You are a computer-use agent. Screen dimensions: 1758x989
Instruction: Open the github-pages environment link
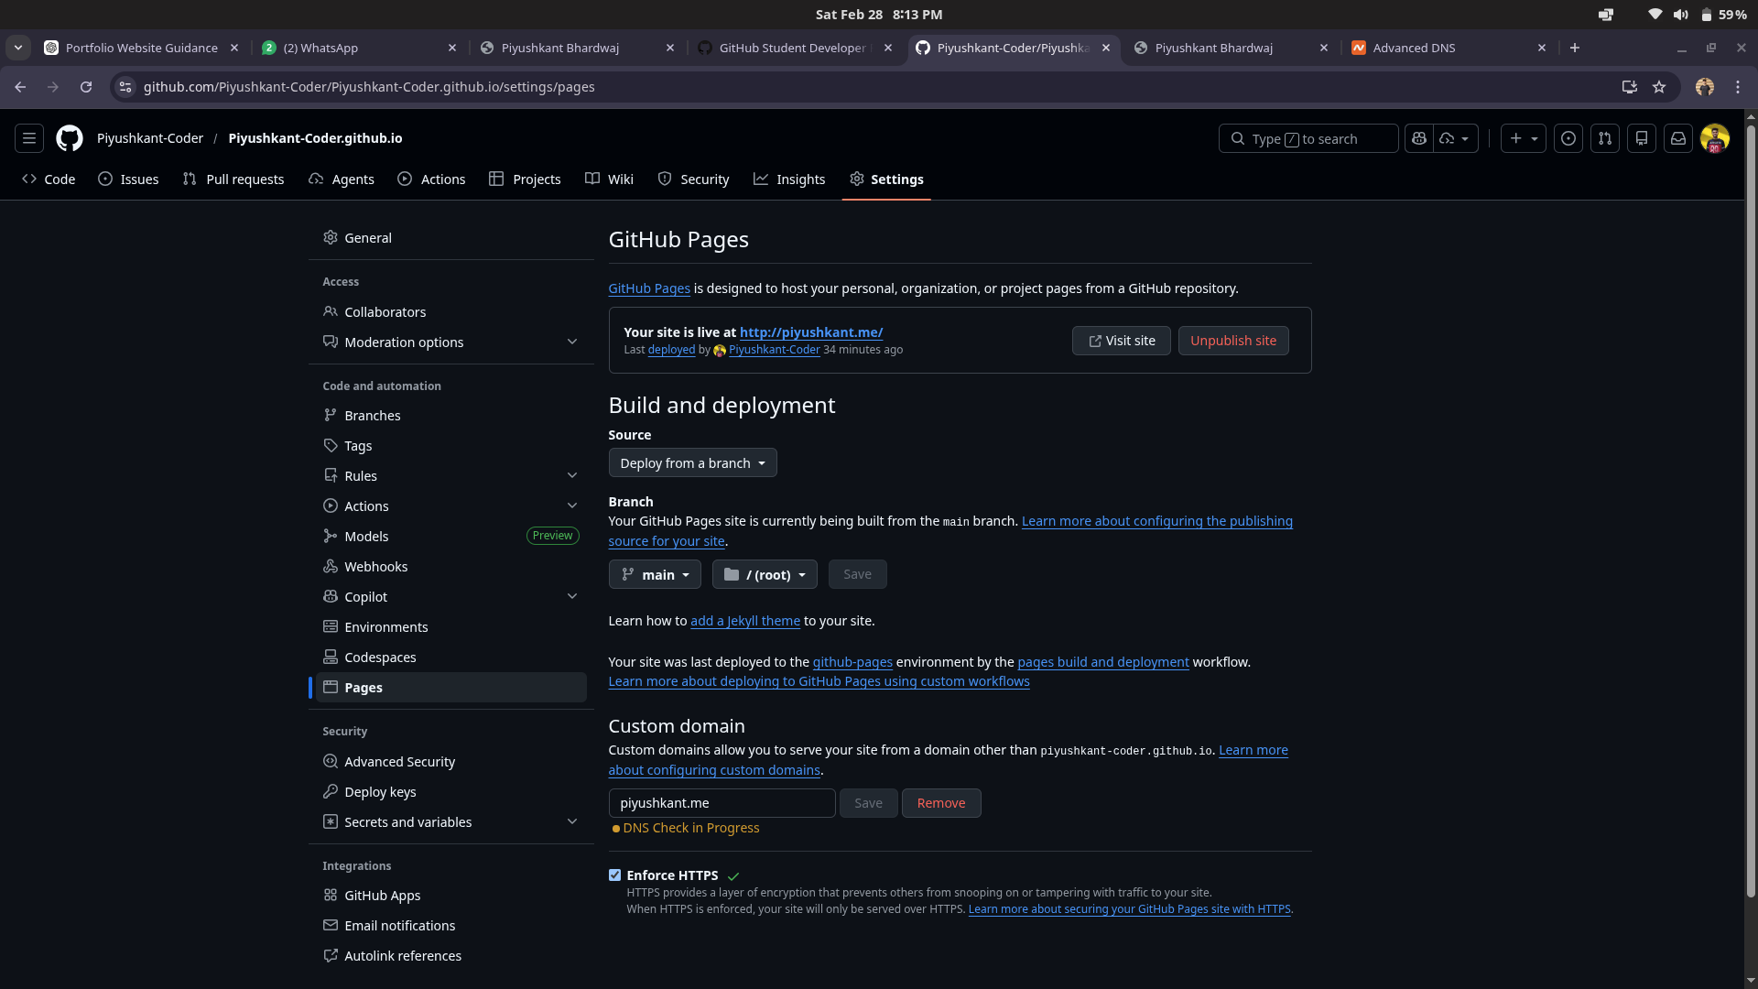pos(852,662)
